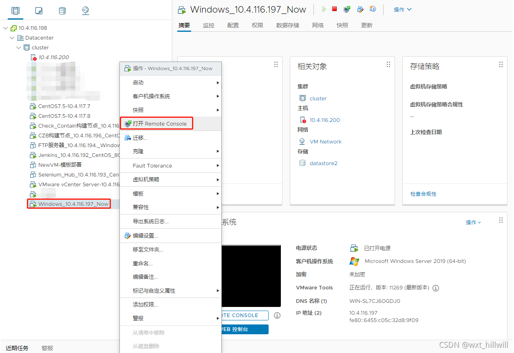Expand 兼容性 submenu
The width and height of the screenshot is (514, 353).
coord(170,207)
